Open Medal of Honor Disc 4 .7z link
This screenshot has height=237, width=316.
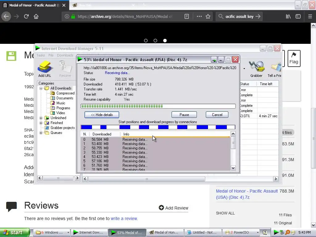coord(247,194)
